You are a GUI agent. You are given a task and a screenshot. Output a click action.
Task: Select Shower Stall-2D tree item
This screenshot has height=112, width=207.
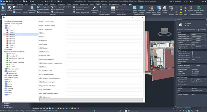[13, 56]
